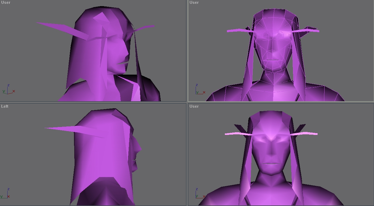Click the top-right viewport's User label

click(194, 2)
